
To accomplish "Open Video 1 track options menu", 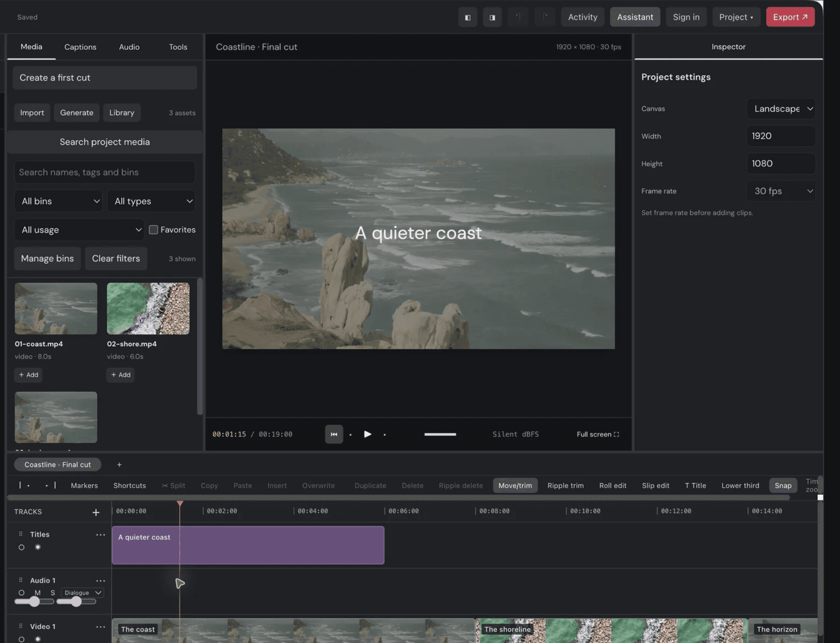I will point(101,627).
